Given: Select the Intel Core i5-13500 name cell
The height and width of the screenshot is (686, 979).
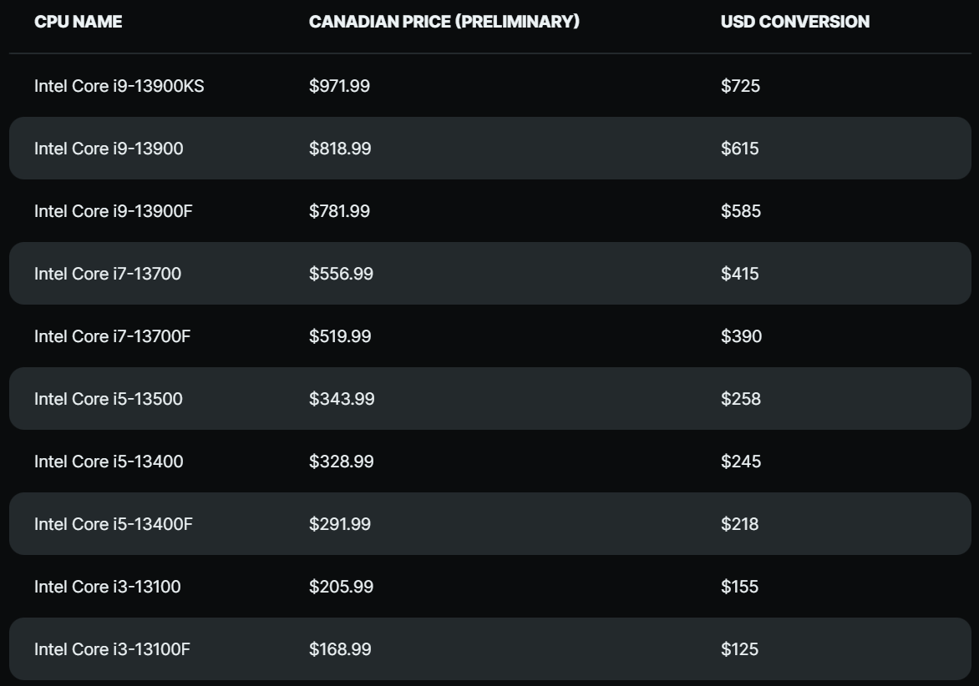Looking at the screenshot, I should click(108, 399).
